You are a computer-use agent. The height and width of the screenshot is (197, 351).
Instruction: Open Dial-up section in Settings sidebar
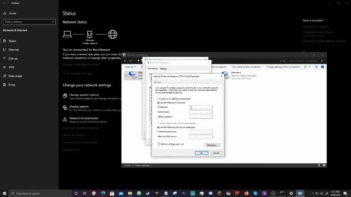(13, 59)
